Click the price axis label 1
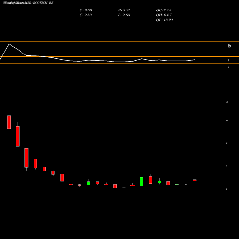 (x=227, y=189)
